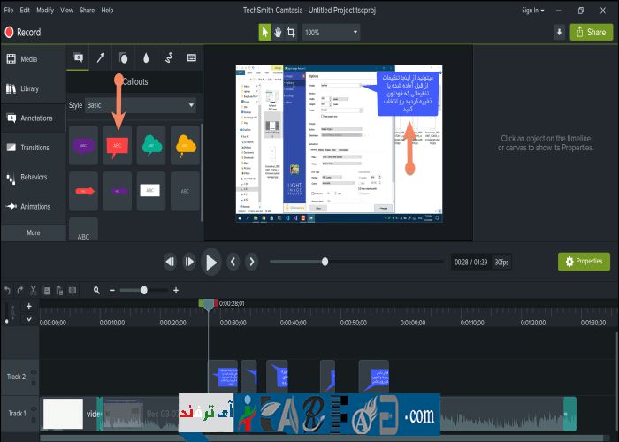Click the Properties button

pyautogui.click(x=583, y=262)
